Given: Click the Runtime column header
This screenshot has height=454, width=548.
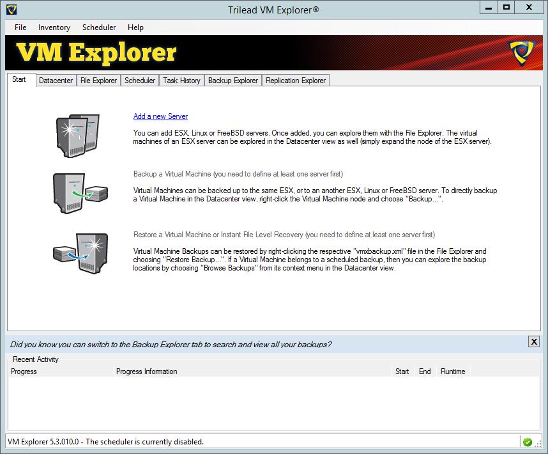Looking at the screenshot, I should click(x=453, y=372).
